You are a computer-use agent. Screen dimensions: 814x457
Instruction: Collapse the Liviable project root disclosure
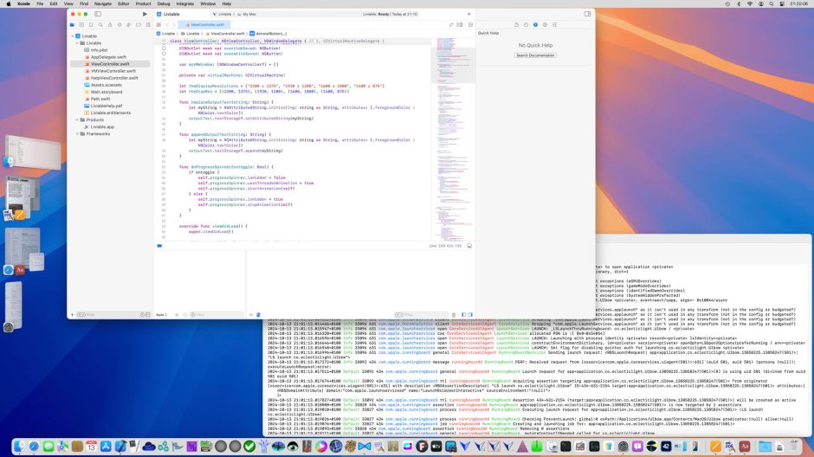[x=73, y=36]
